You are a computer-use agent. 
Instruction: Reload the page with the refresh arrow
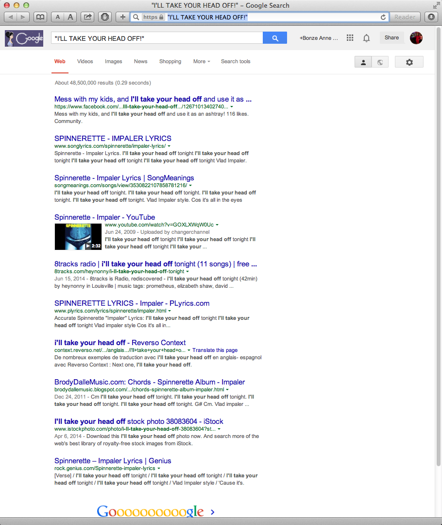383,17
